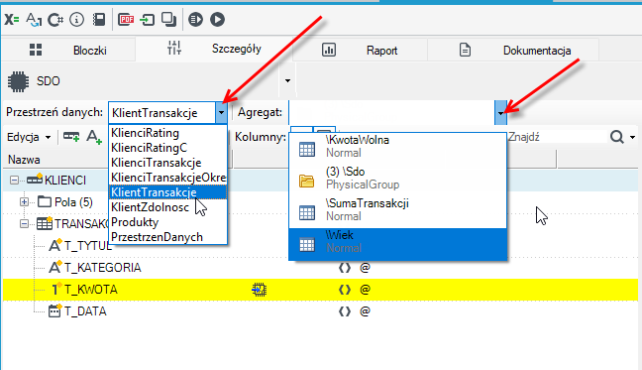The width and height of the screenshot is (642, 370).
Task: Click the Znajdź search field
Action: click(x=557, y=137)
